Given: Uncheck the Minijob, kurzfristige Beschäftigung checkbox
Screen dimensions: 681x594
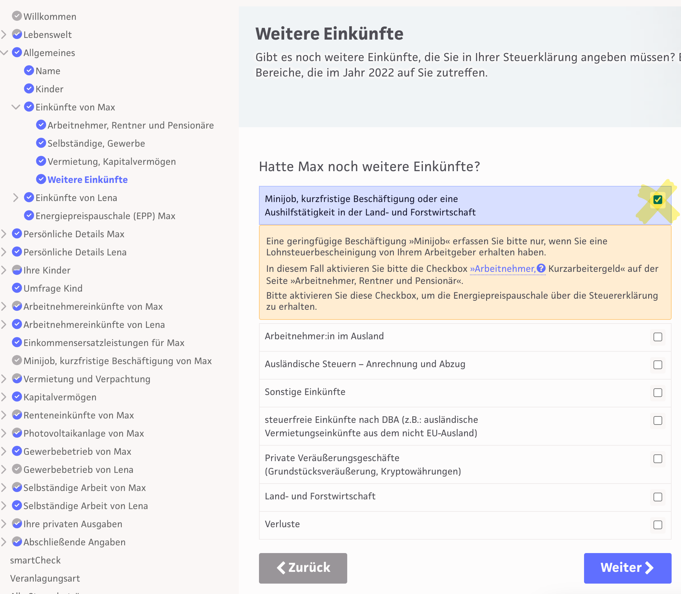Looking at the screenshot, I should click(658, 200).
